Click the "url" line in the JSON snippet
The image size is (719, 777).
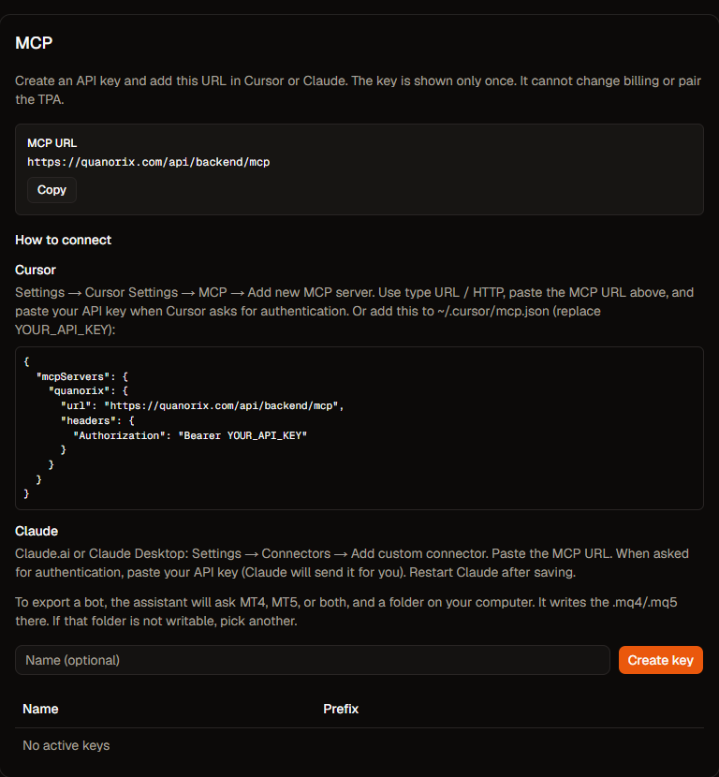pyautogui.click(x=202, y=406)
